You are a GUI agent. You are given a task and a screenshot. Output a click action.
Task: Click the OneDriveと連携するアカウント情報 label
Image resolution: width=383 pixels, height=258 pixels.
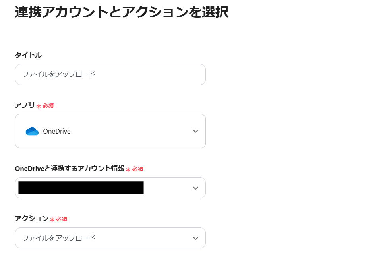[x=70, y=169]
